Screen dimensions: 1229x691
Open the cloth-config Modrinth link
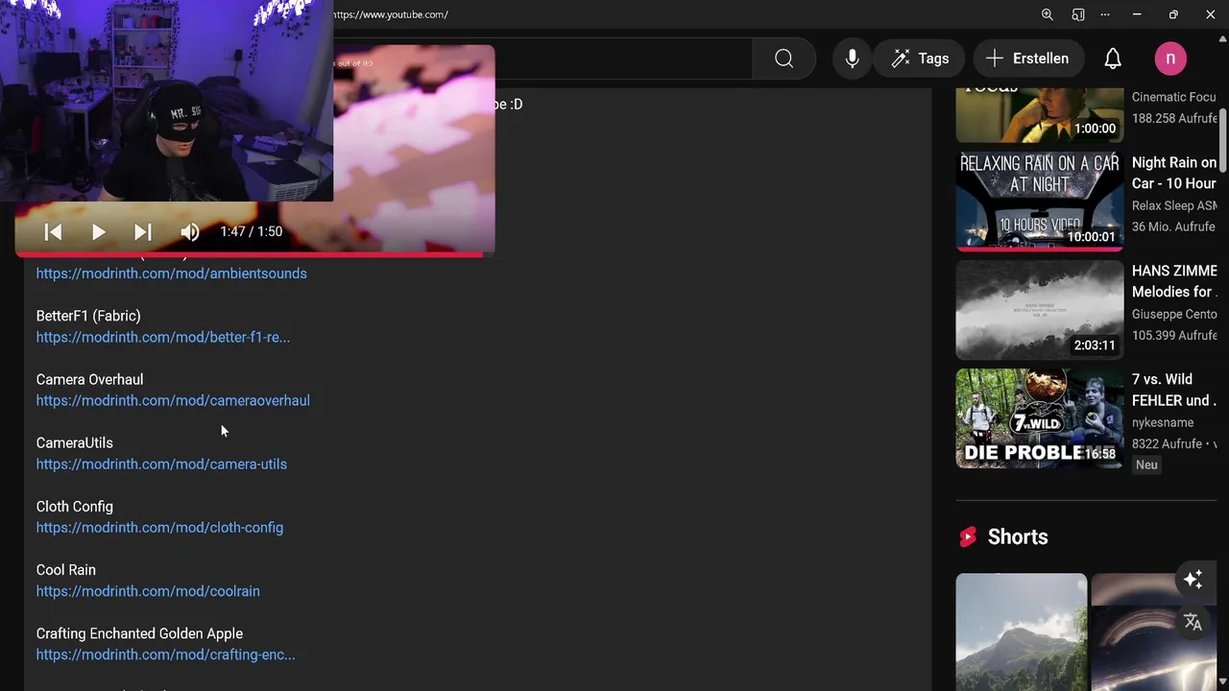click(x=159, y=527)
